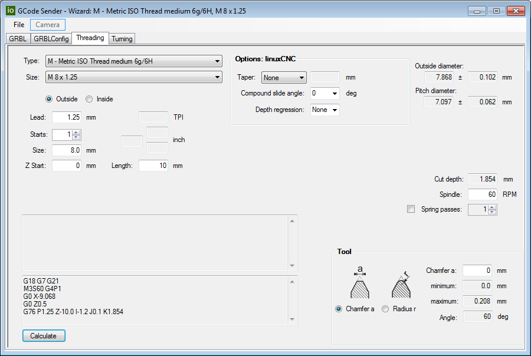
Task: Select the Threading tab
Action: [x=90, y=38]
